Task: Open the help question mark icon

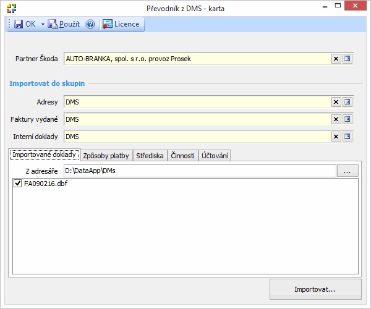Action: tap(90, 24)
